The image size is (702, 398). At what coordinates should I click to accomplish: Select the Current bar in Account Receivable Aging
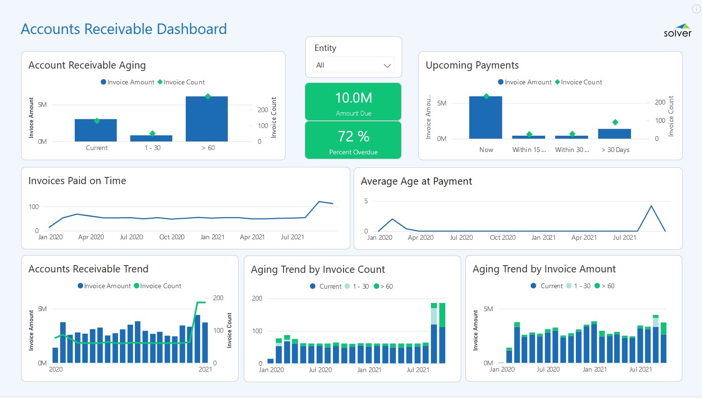tap(96, 130)
